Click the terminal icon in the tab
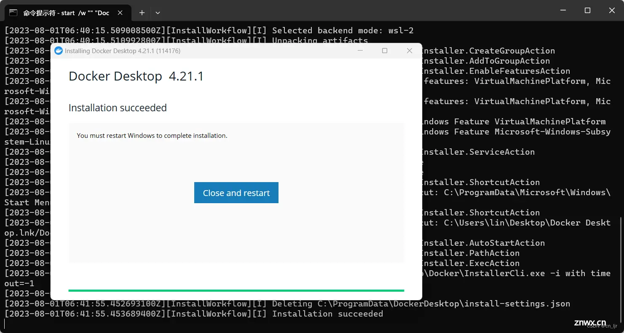 pos(13,13)
